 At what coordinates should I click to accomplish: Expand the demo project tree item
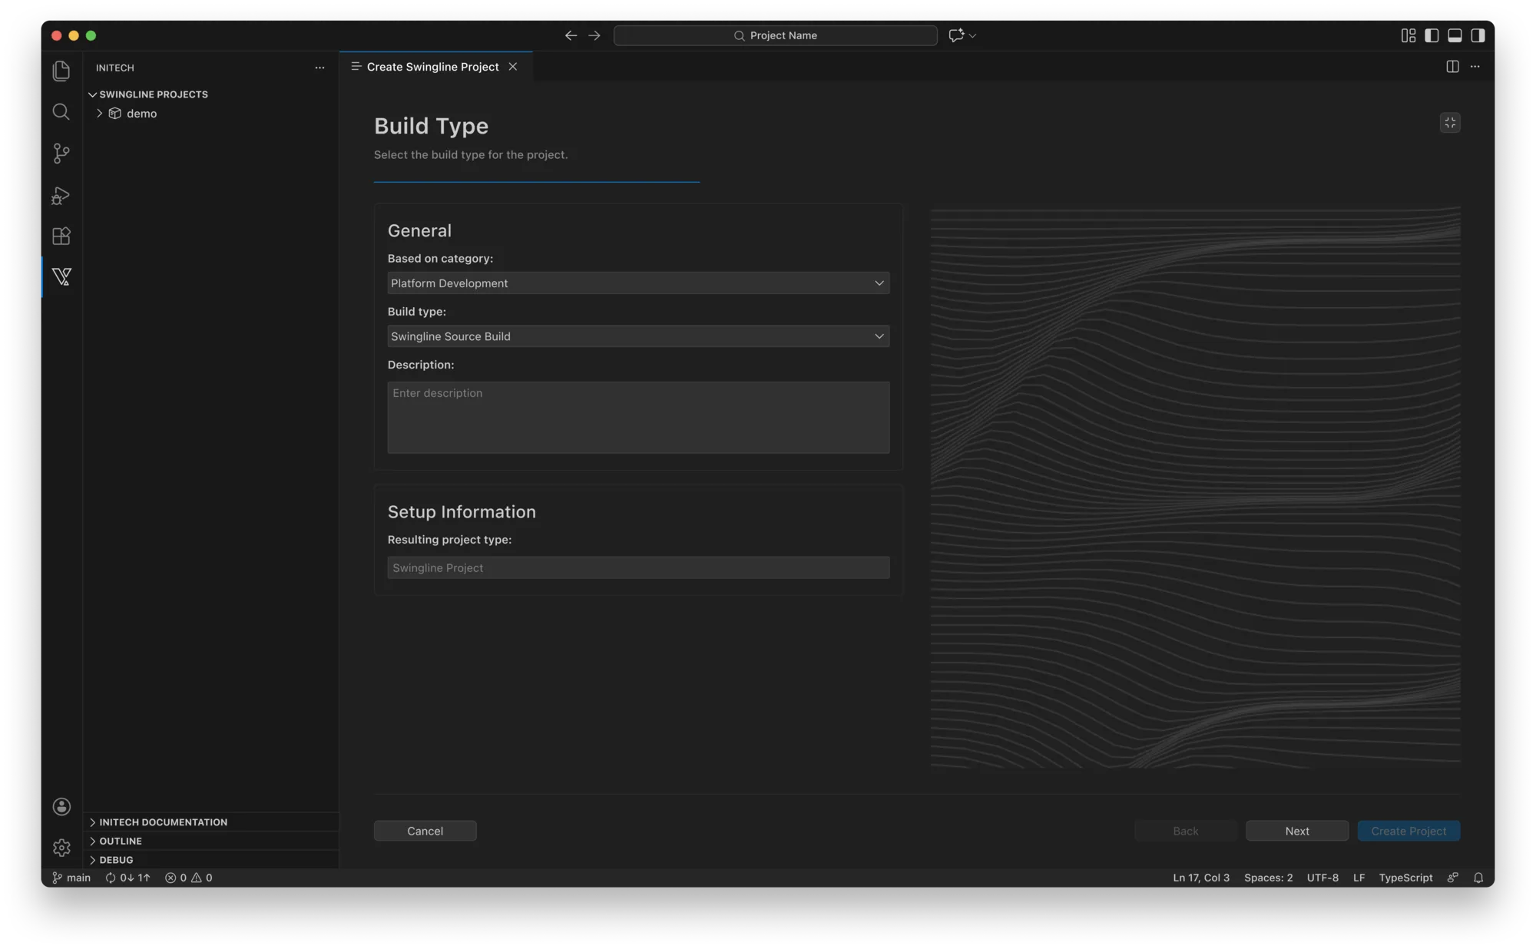(x=99, y=114)
